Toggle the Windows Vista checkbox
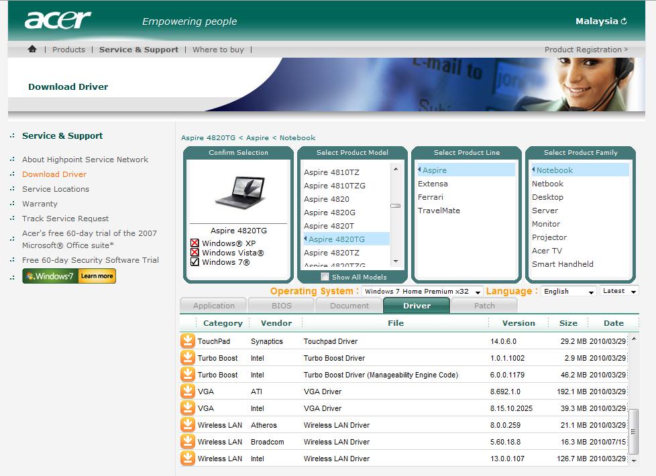This screenshot has width=656, height=476. tap(195, 253)
